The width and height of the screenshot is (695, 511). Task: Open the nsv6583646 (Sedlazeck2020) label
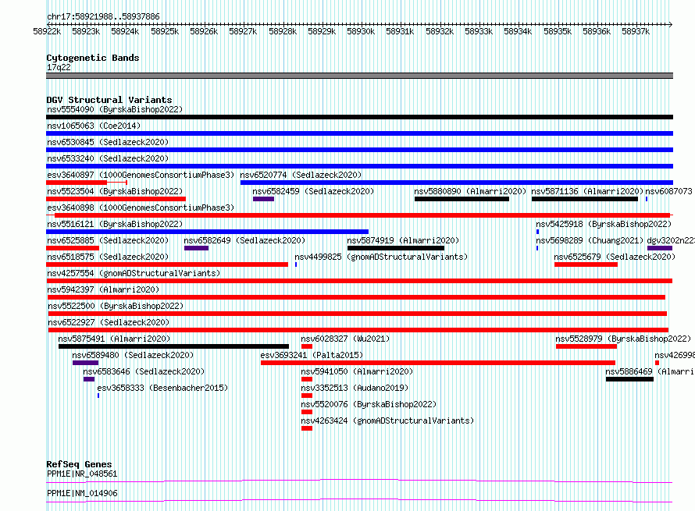pyautogui.click(x=144, y=371)
